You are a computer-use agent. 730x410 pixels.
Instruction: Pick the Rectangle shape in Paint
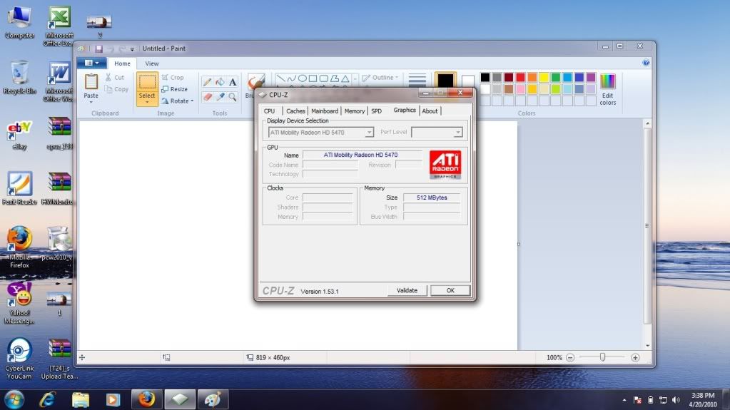click(x=313, y=78)
